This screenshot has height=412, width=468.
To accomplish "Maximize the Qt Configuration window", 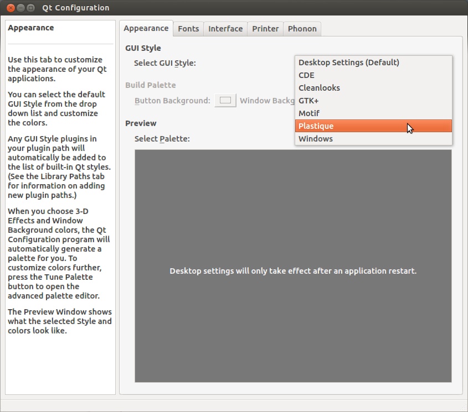I will 30,8.
